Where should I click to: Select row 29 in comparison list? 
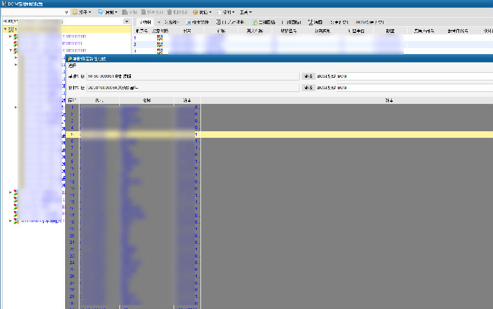279,296
